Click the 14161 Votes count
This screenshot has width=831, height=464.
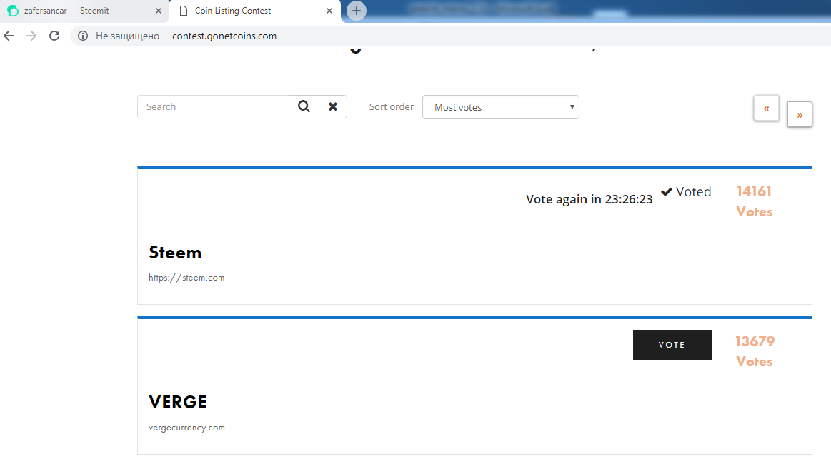(754, 201)
